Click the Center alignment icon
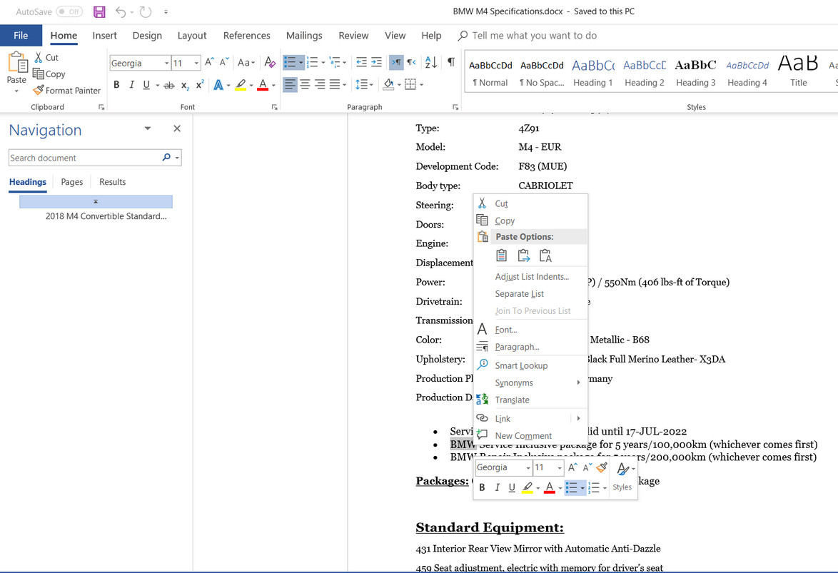The image size is (838, 573). pyautogui.click(x=305, y=84)
